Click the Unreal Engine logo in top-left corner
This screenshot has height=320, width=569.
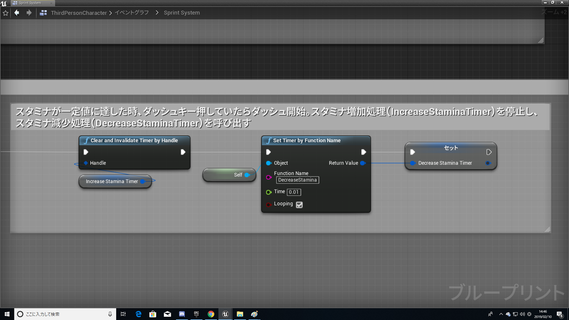tap(4, 2)
